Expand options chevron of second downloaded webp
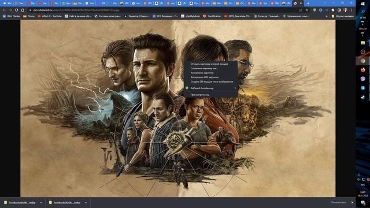Image resolution: width=370 pixels, height=208 pixels. 86,203
